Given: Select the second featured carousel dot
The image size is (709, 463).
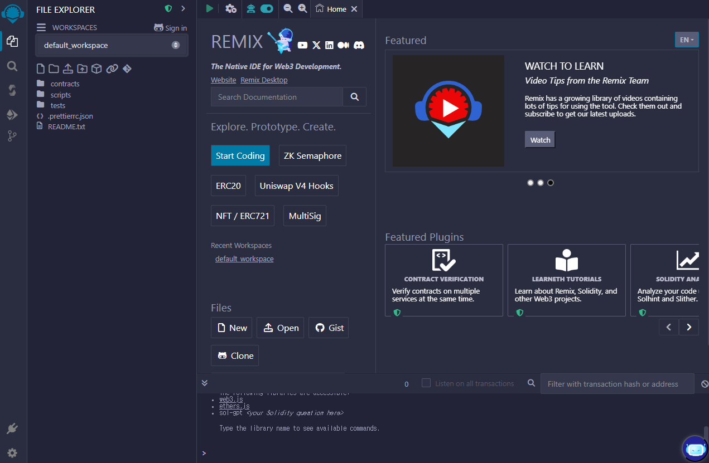Looking at the screenshot, I should pyautogui.click(x=541, y=183).
